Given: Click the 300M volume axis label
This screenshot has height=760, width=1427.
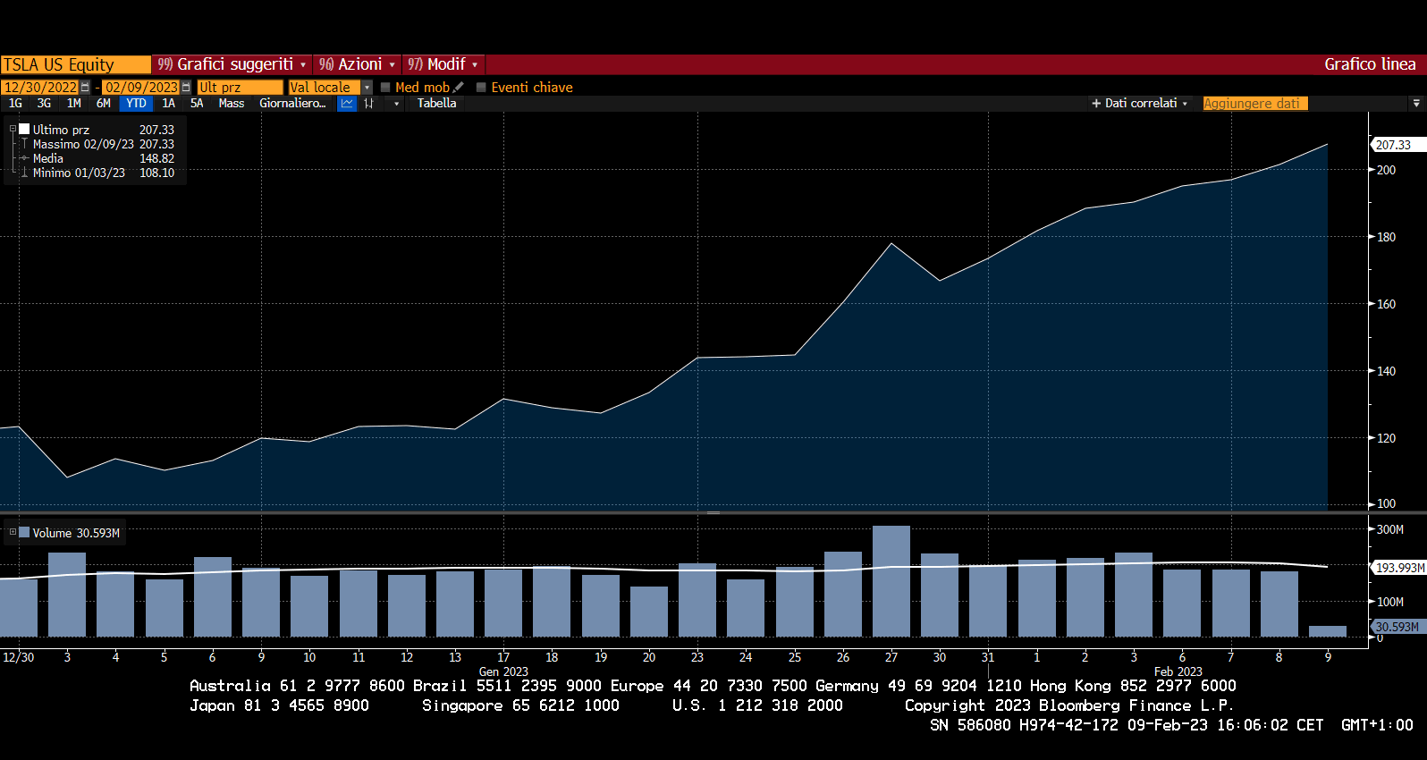Looking at the screenshot, I should (x=1389, y=529).
